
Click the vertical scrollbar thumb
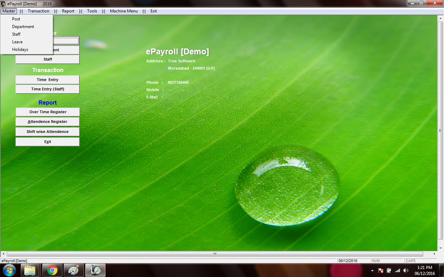[x=441, y=130]
